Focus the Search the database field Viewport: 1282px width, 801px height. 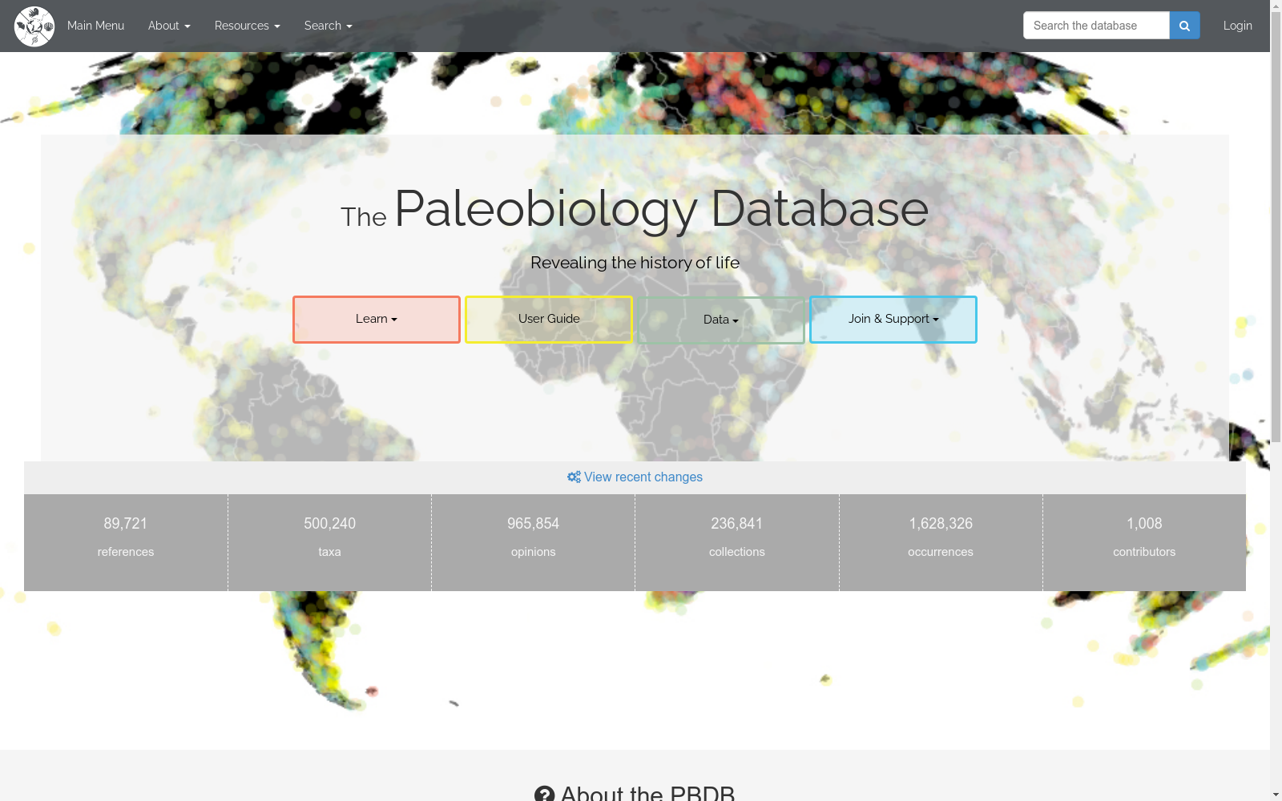pos(1096,26)
